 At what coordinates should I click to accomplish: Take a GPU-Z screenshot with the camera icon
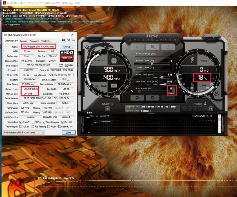[x=64, y=40]
